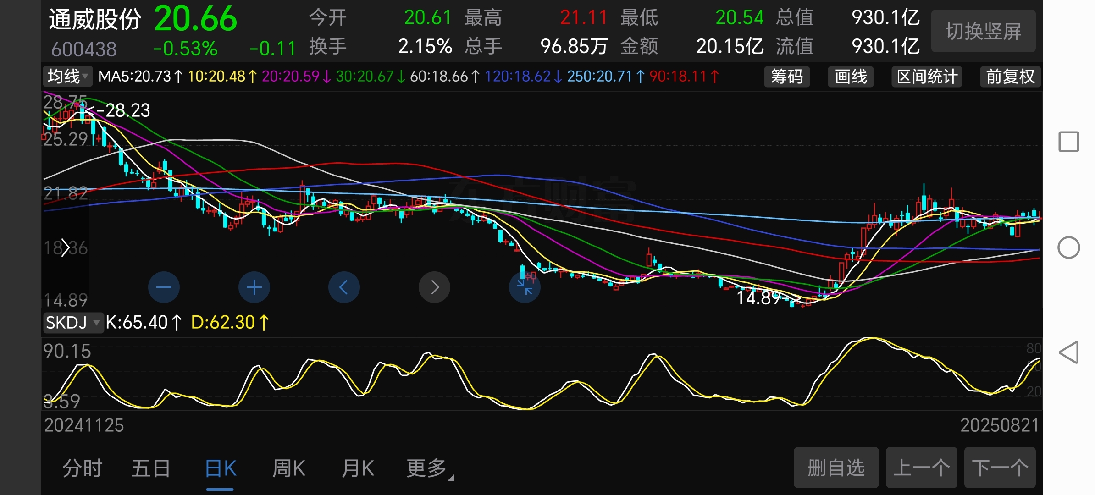This screenshot has height=495, width=1095.
Task: Tap Android recent apps square button
Action: click(1068, 142)
